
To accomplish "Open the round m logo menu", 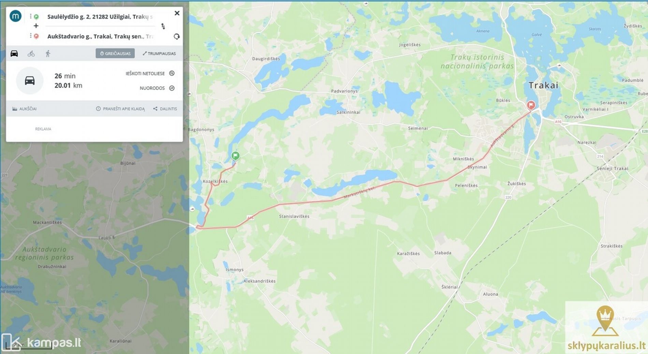I will pyautogui.click(x=15, y=16).
